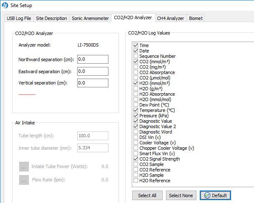Enable the H2O Reference checkbox
This screenshot has width=254, height=203.
[136, 181]
